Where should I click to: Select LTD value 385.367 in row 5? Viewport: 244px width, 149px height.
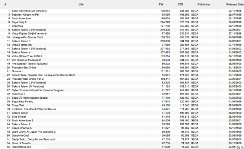pos(184,18)
